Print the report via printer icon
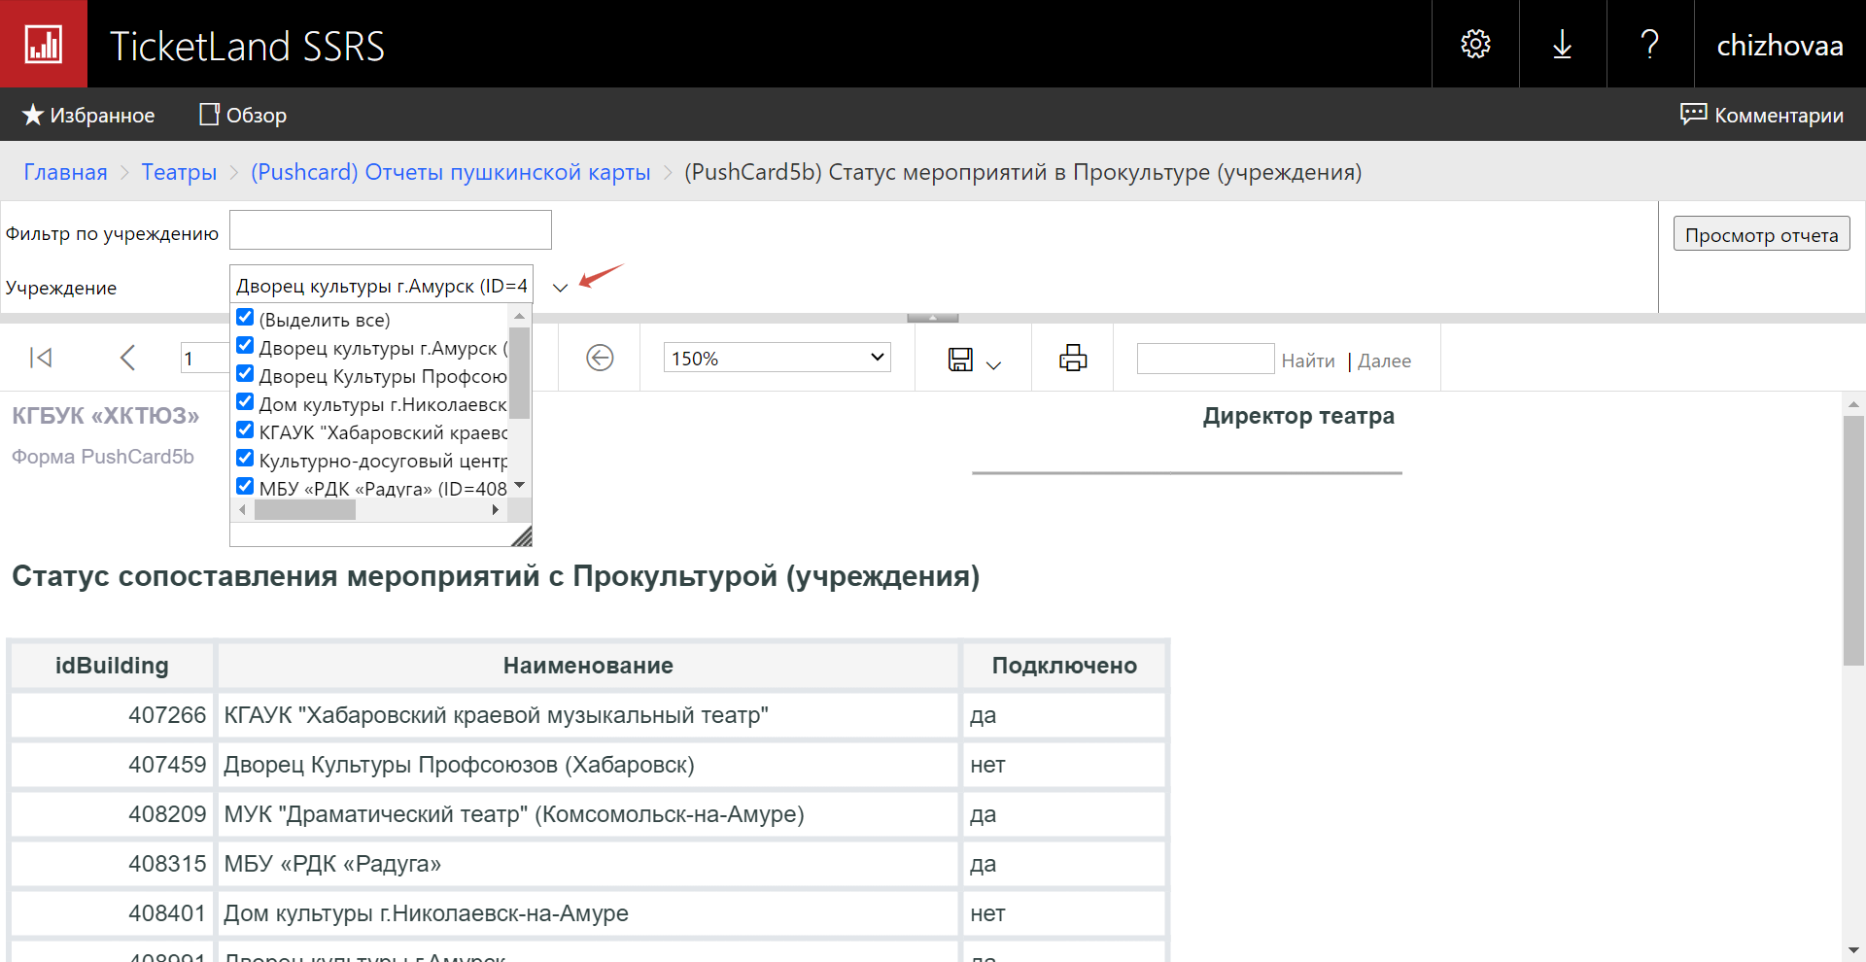The width and height of the screenshot is (1866, 962). 1073,358
